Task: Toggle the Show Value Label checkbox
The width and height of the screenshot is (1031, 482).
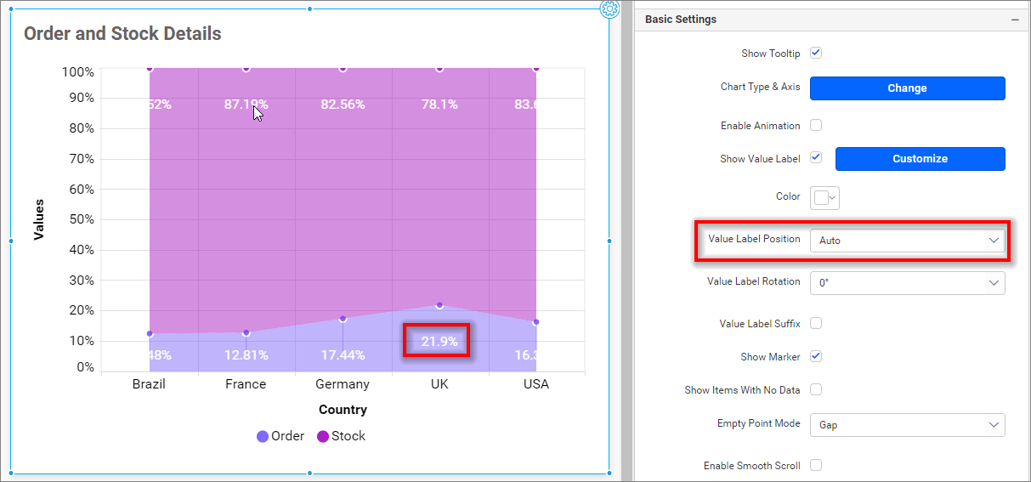Action: pos(816,158)
